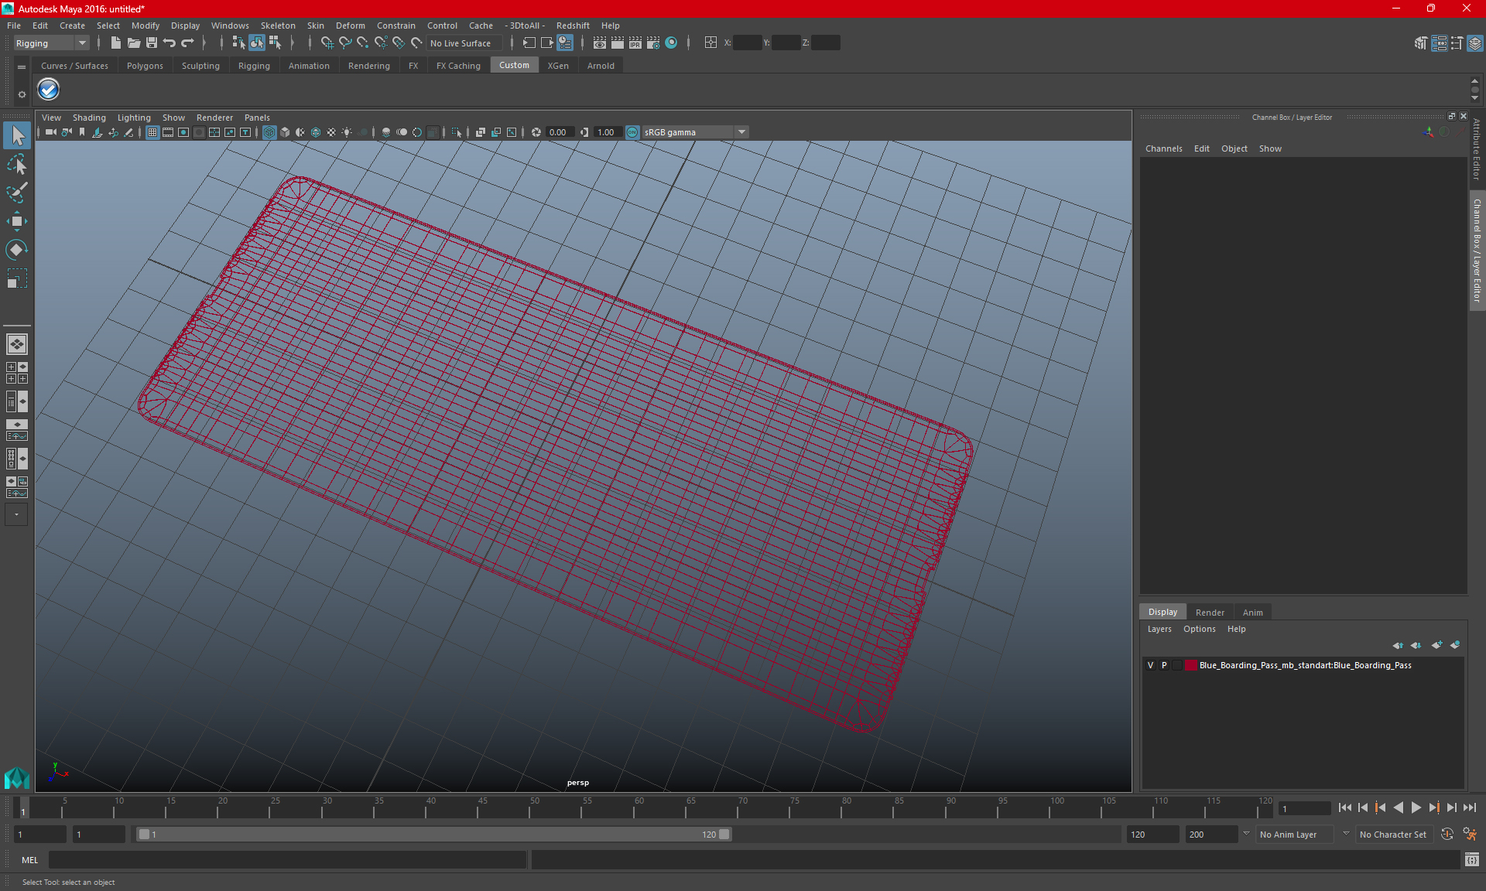Open the Anim tab in Layer Editor

click(x=1252, y=612)
